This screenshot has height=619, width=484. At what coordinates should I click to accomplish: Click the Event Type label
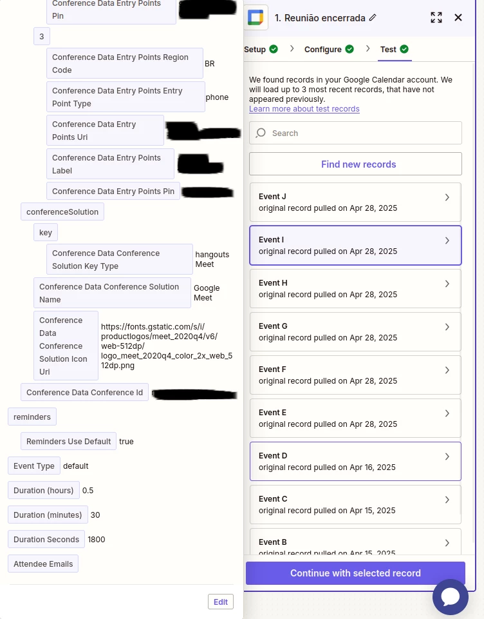tap(34, 466)
